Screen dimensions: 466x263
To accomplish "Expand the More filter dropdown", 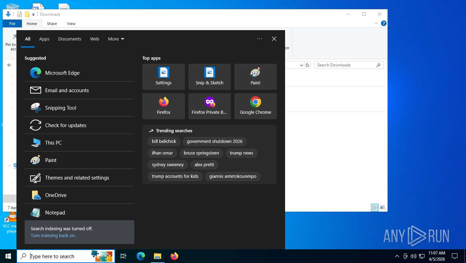I will point(116,39).
